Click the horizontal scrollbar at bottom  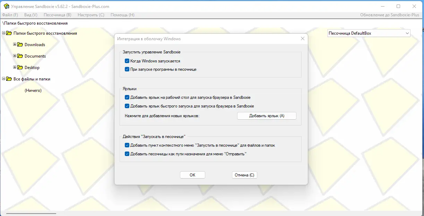point(31,214)
